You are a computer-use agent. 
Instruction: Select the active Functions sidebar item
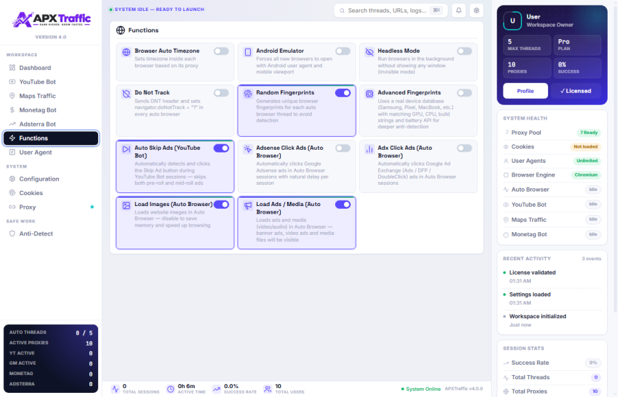51,138
